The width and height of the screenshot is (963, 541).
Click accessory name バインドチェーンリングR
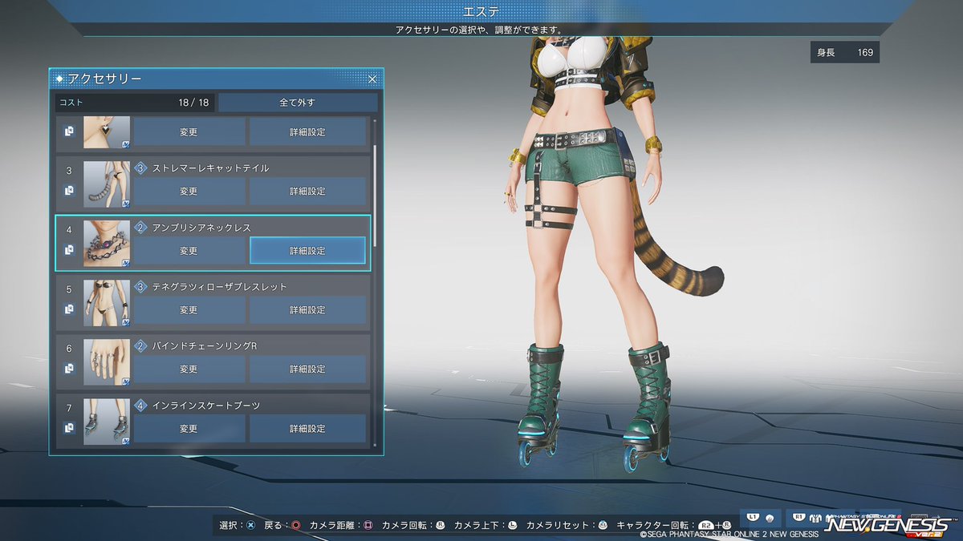tap(204, 346)
